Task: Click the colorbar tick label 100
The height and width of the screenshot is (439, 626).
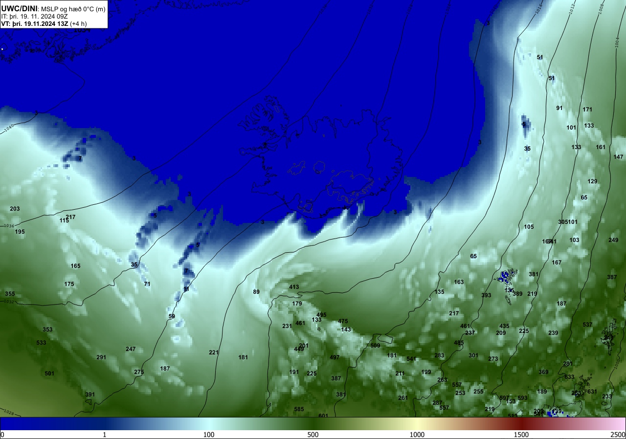Action: click(x=209, y=435)
